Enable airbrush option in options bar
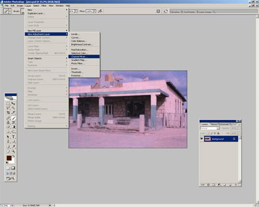Screen dimensions: 259x207 (x=100, y=11)
